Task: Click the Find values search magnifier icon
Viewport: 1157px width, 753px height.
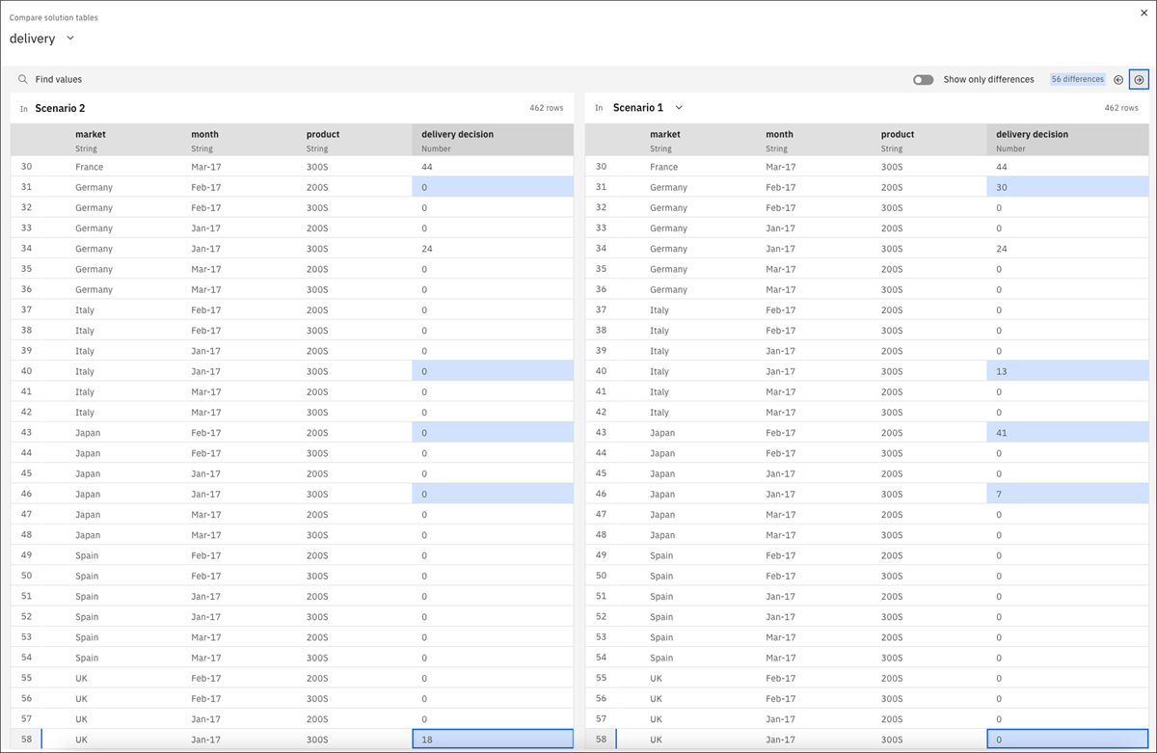Action: tap(23, 79)
